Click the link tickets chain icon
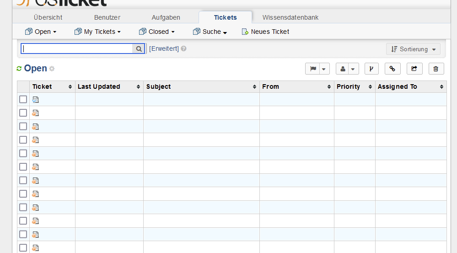 pos(392,69)
